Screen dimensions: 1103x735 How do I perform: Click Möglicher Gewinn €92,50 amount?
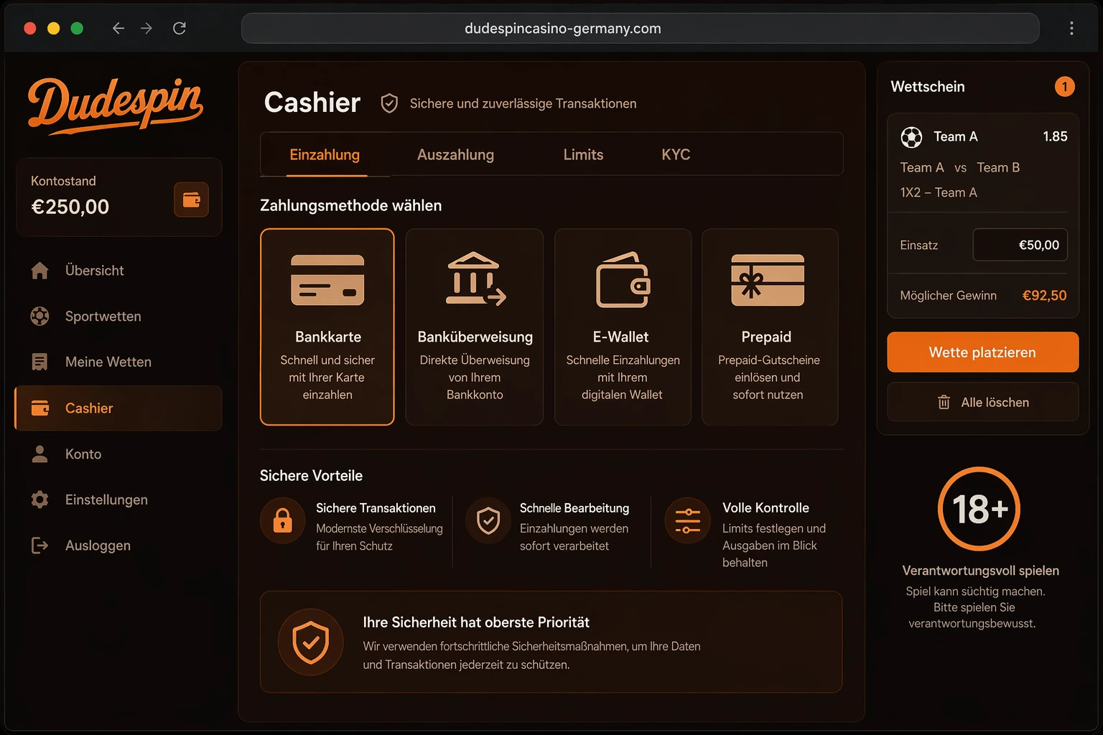1044,295
